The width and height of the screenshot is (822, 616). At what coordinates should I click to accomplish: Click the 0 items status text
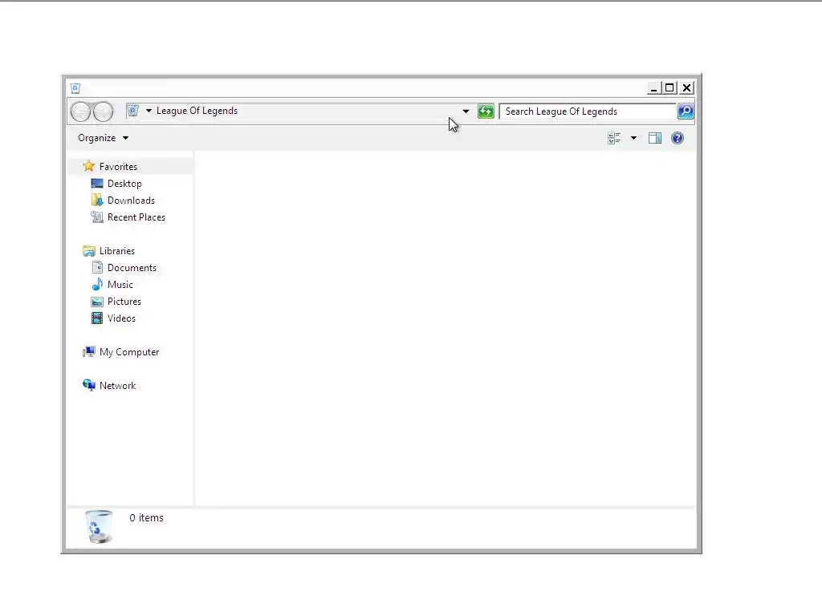(x=146, y=517)
